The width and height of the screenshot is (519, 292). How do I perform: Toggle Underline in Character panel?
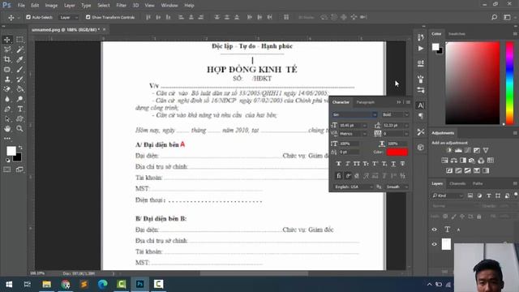click(x=393, y=164)
